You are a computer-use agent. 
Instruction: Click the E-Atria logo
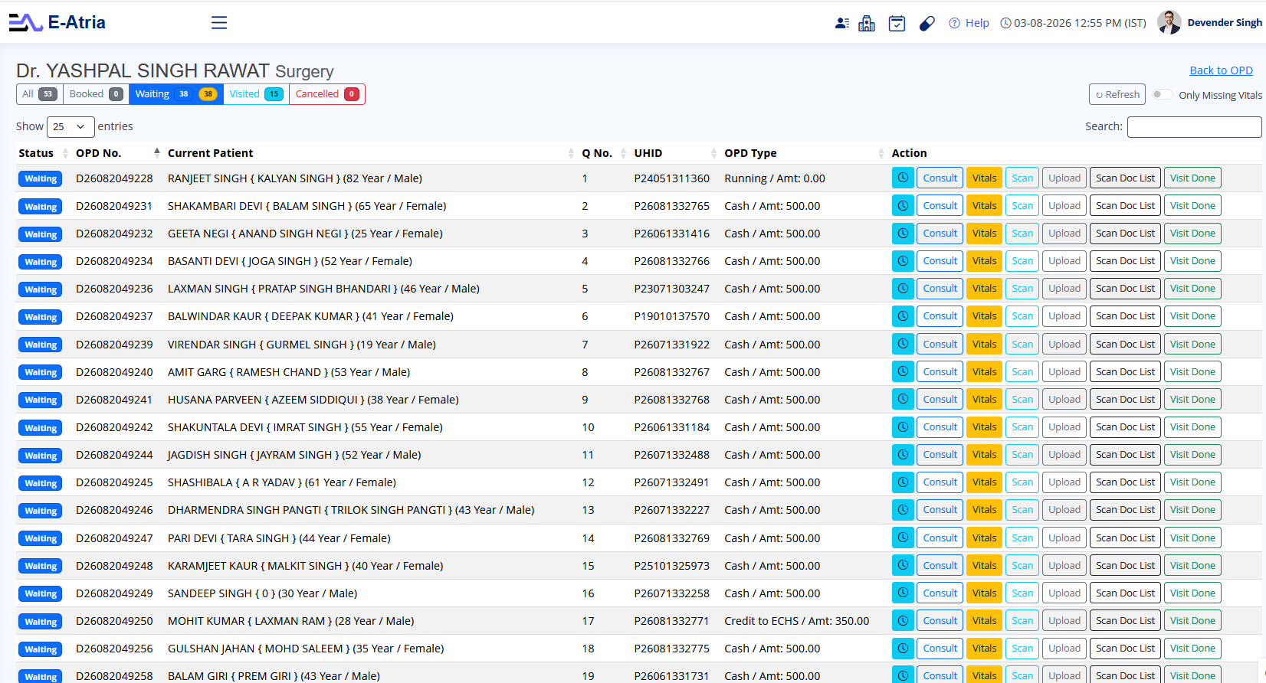57,22
